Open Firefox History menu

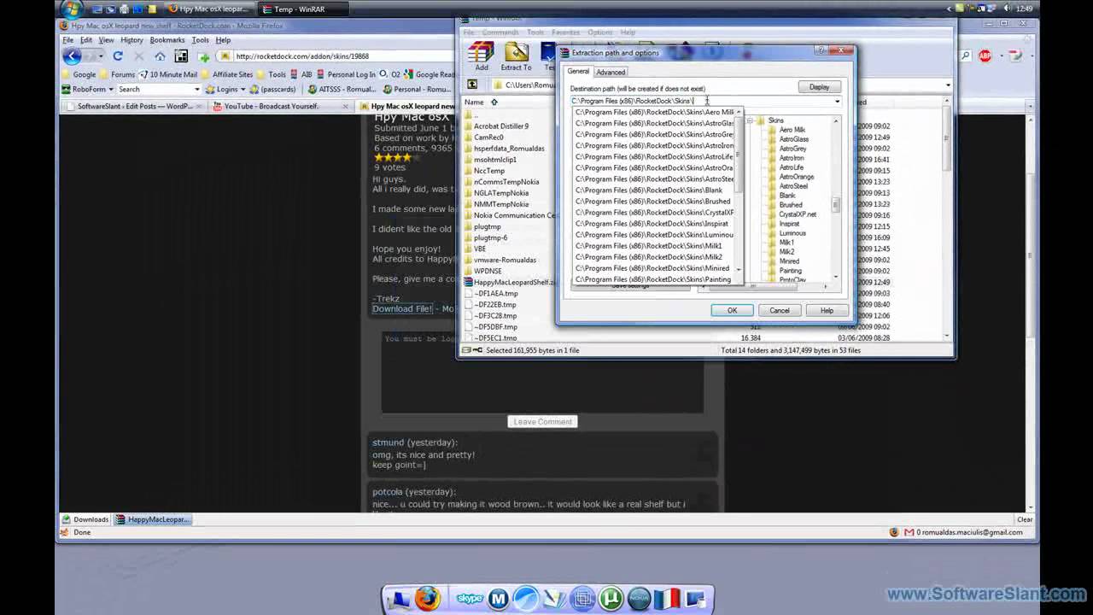pyautogui.click(x=132, y=40)
